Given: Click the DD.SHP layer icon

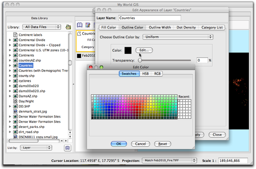Looking at the screenshot, I should pos(15,106).
